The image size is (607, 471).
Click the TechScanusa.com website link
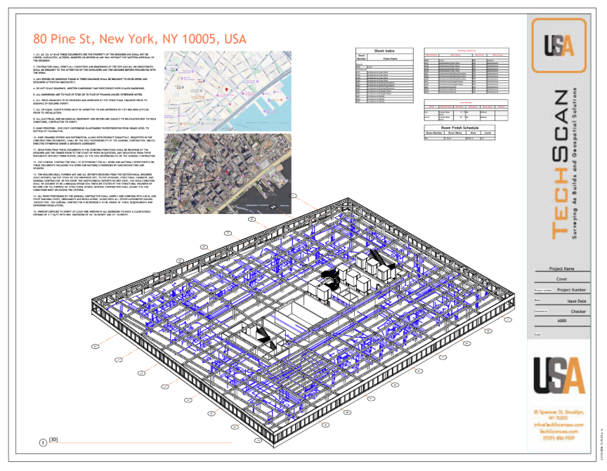559,430
